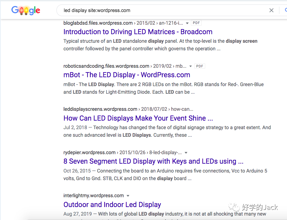Open the '8 Seven Segment LED Display with Keys' result
This screenshot has height=220, width=287.
click(153, 161)
